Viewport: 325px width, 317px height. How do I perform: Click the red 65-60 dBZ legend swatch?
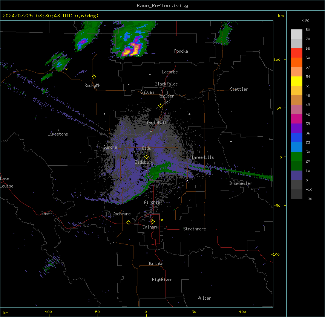[296, 53]
